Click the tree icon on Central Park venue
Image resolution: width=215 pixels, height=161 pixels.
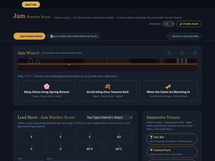151,150
